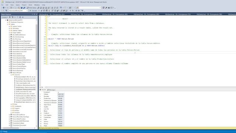Expand the System Tables folder
This screenshot has height=133, width=236.
(x=10, y=26)
